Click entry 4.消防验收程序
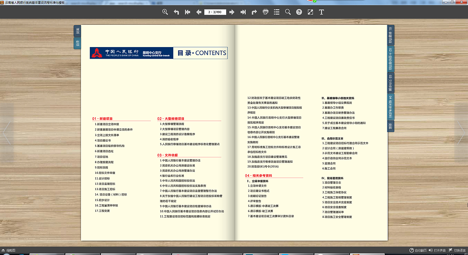Screen dimensions: 468x255 click(169, 139)
